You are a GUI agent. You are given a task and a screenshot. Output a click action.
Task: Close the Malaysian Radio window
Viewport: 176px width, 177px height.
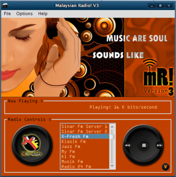[x=169, y=6]
